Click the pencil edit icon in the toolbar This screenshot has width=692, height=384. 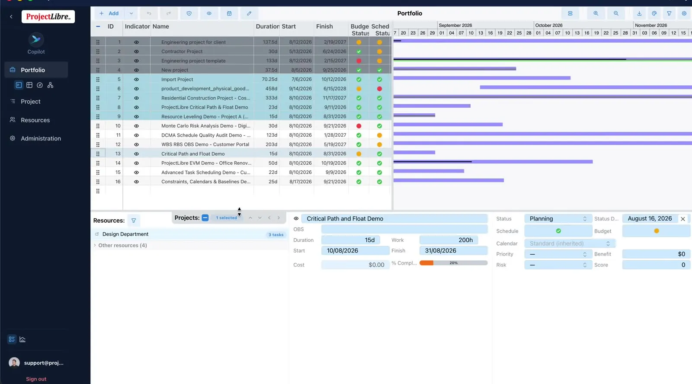pyautogui.click(x=249, y=13)
